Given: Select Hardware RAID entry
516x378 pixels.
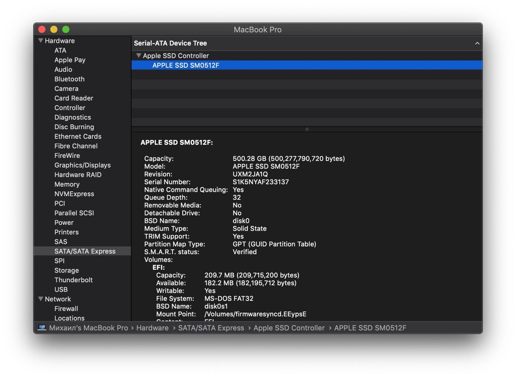Looking at the screenshot, I should [x=78, y=175].
